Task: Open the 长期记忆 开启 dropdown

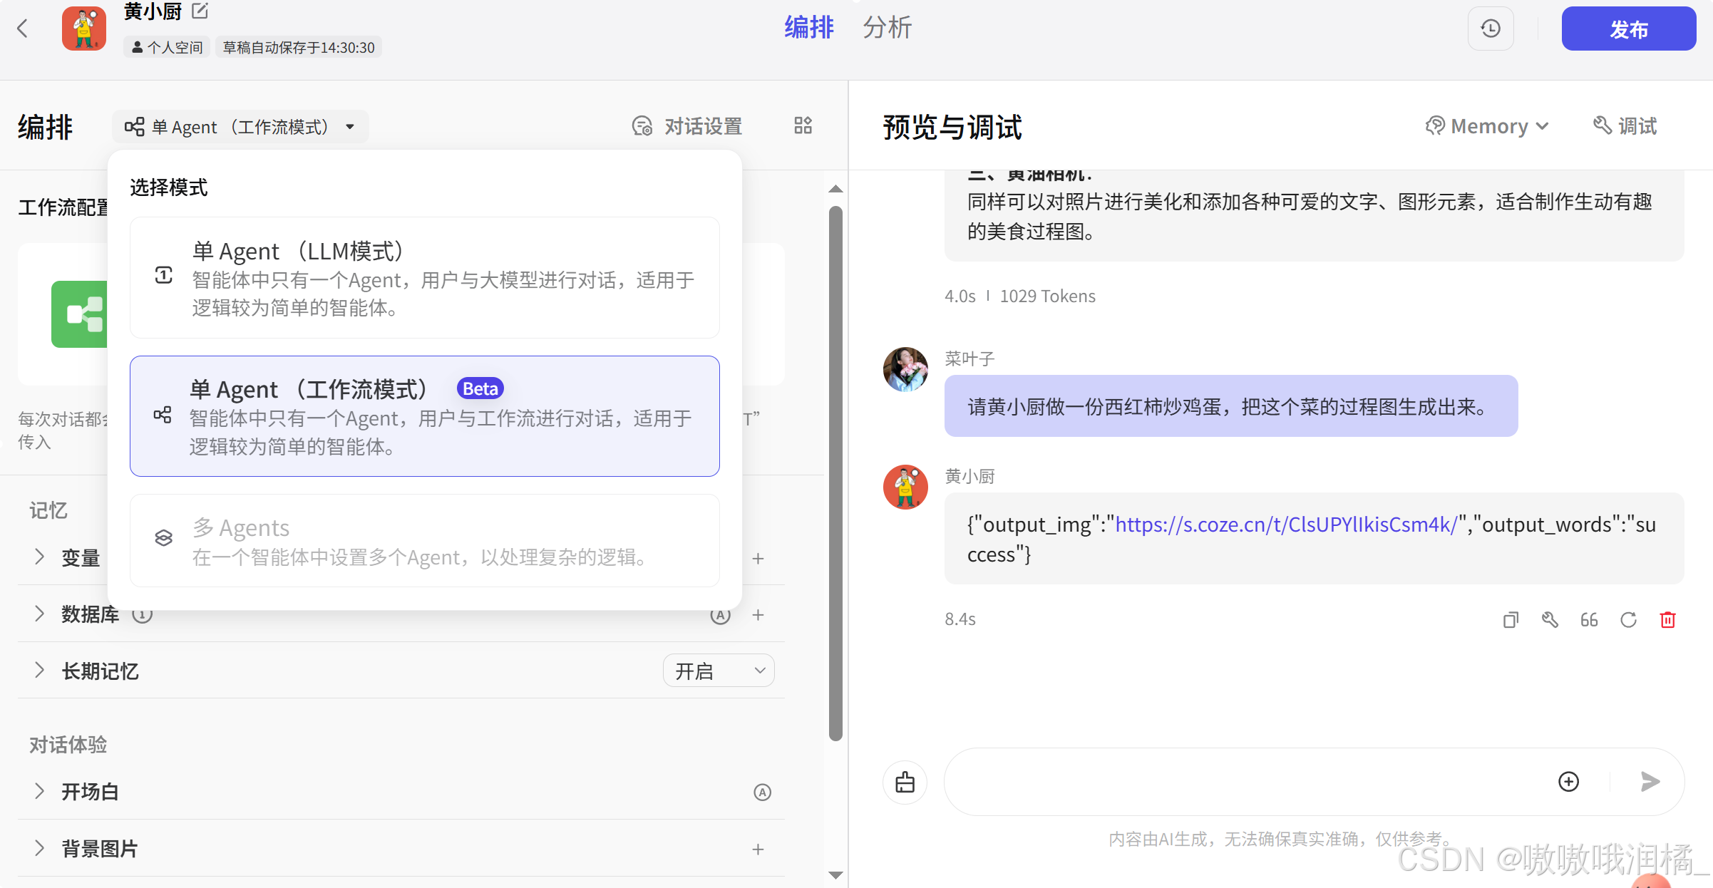Action: pyautogui.click(x=719, y=671)
